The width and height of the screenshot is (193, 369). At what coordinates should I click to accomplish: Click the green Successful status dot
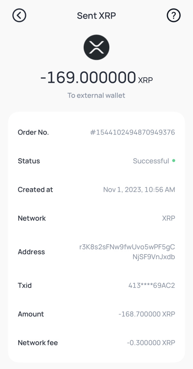click(174, 161)
